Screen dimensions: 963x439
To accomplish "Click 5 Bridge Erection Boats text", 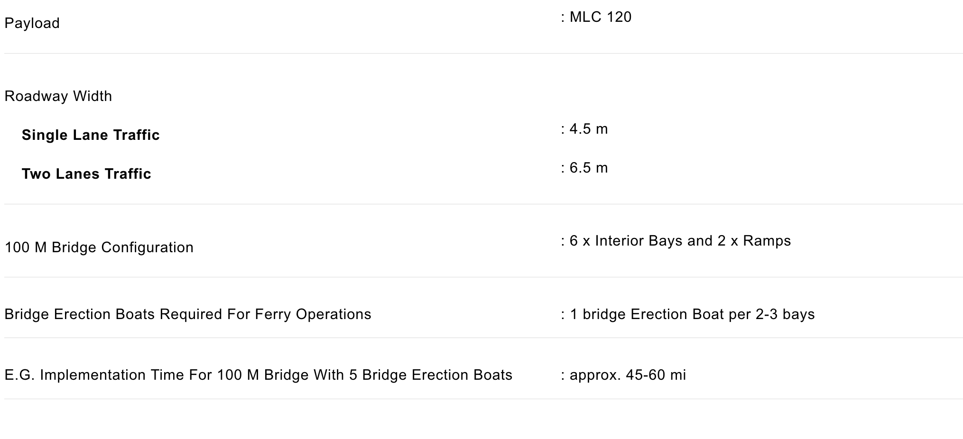I will click(431, 375).
